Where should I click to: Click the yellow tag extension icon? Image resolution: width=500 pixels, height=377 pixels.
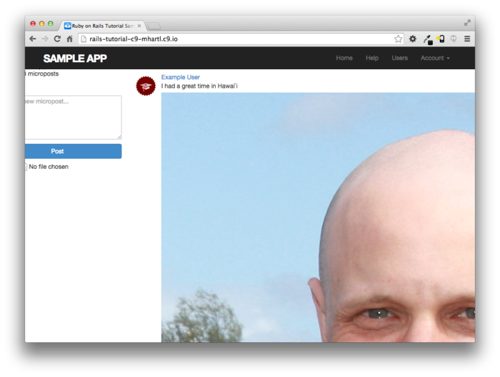[440, 39]
